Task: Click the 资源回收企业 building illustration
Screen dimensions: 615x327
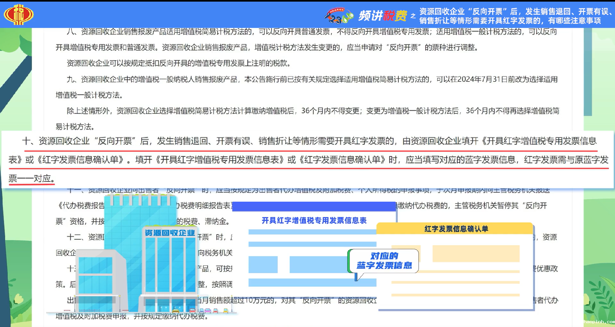Action: tap(138, 253)
